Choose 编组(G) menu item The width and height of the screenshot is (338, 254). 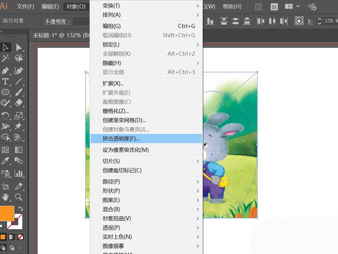point(146,26)
